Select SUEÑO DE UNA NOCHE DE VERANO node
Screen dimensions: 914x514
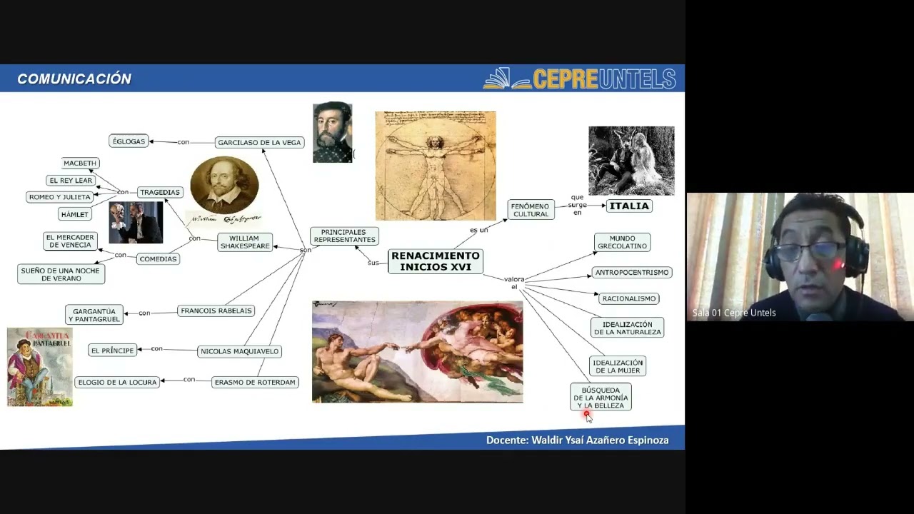coord(61,274)
